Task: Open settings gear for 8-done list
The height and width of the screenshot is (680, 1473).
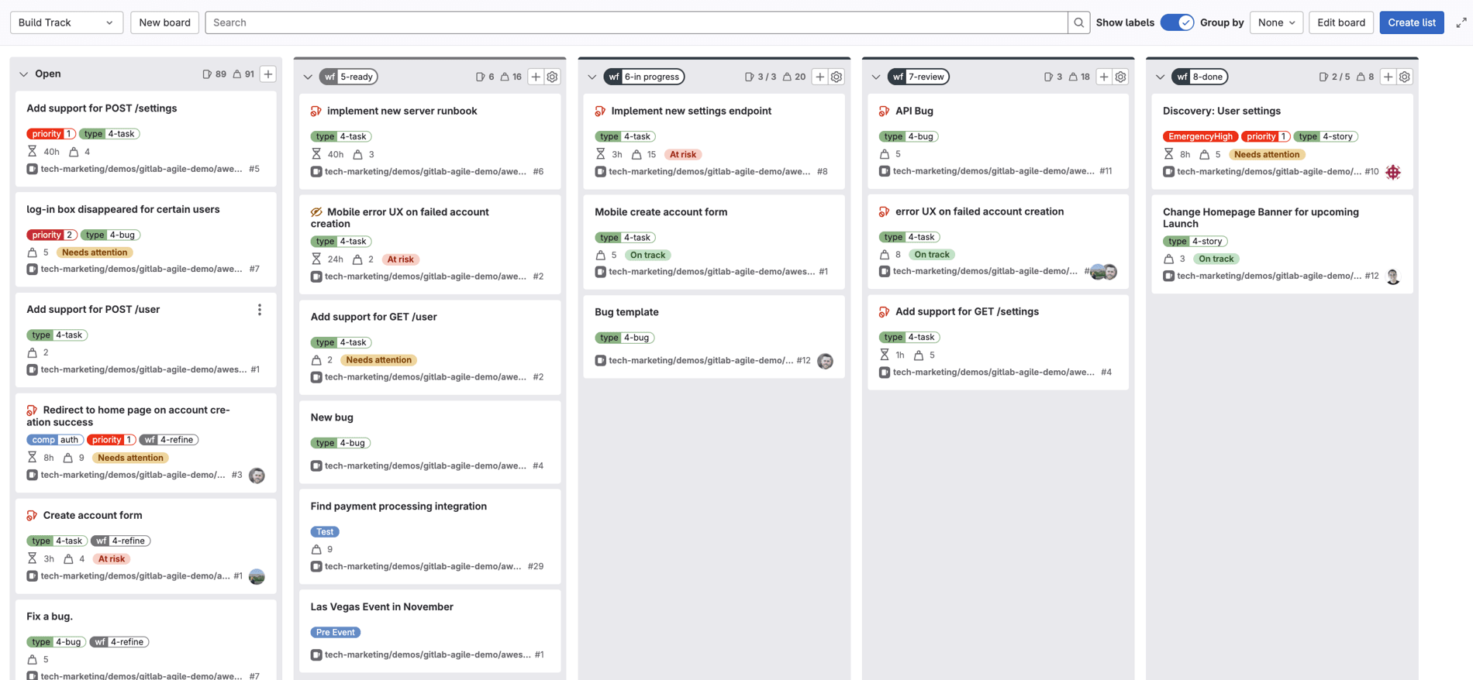Action: (x=1405, y=77)
